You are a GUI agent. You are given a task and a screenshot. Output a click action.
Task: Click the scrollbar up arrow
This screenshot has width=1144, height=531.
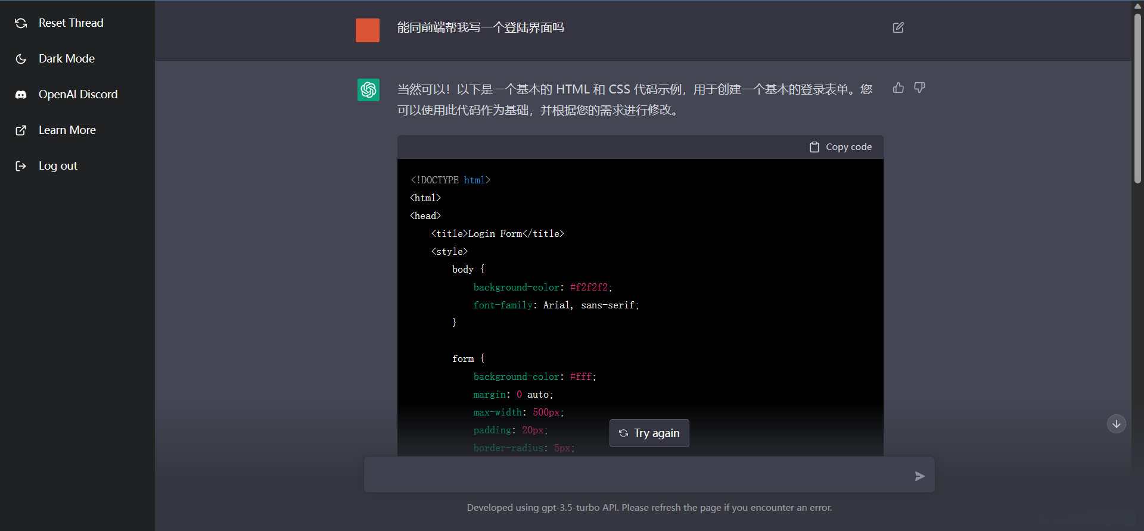tap(1137, 6)
